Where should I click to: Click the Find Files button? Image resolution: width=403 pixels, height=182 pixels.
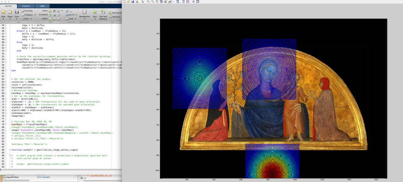[27, 11]
